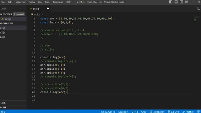Place cursor on line 1 const arr

coord(77,19)
